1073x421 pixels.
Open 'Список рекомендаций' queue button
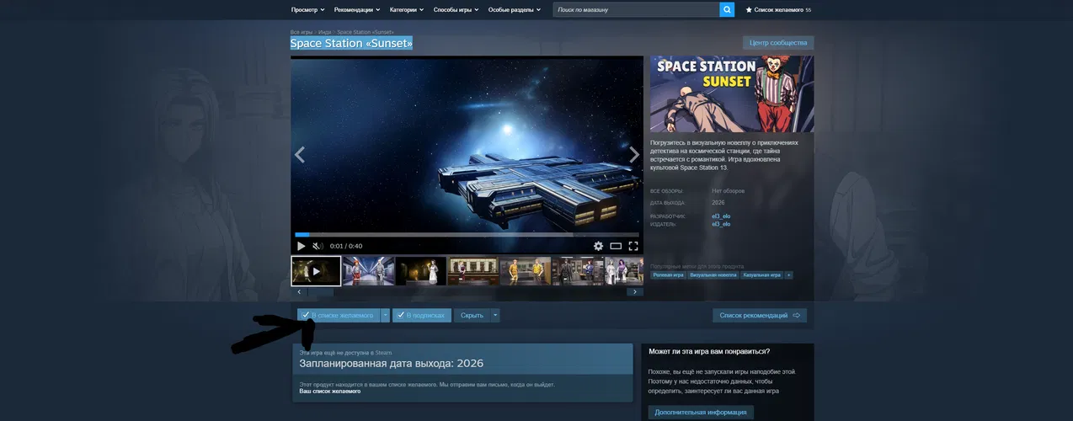click(759, 315)
